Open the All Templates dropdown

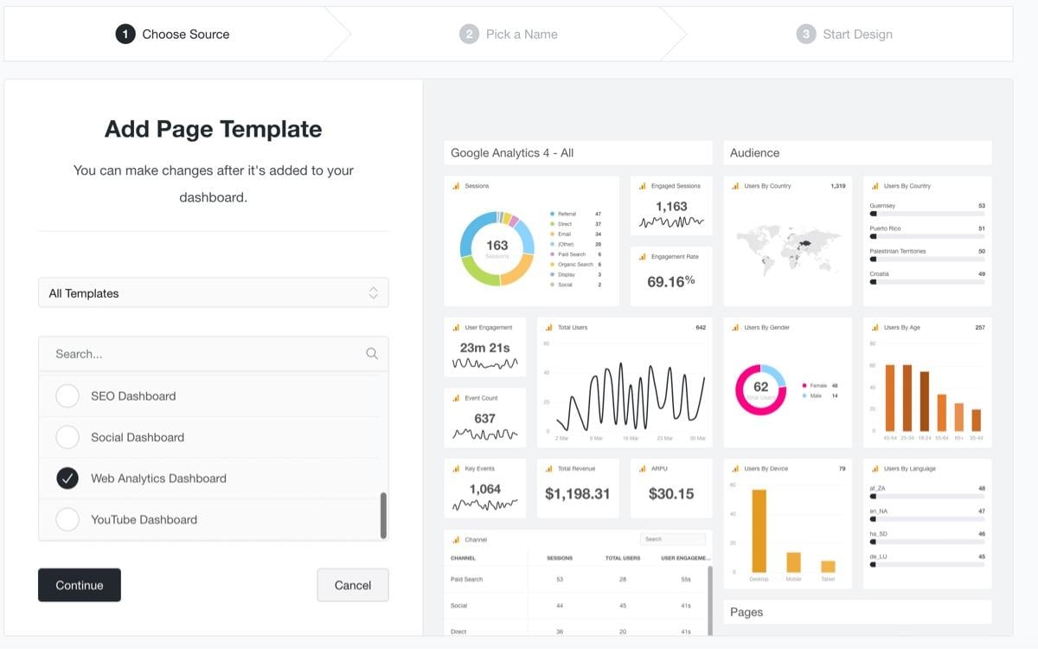(214, 293)
